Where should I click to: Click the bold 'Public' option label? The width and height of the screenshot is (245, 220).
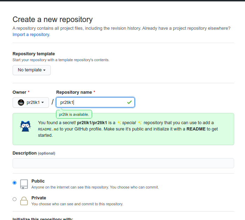(x=38, y=181)
